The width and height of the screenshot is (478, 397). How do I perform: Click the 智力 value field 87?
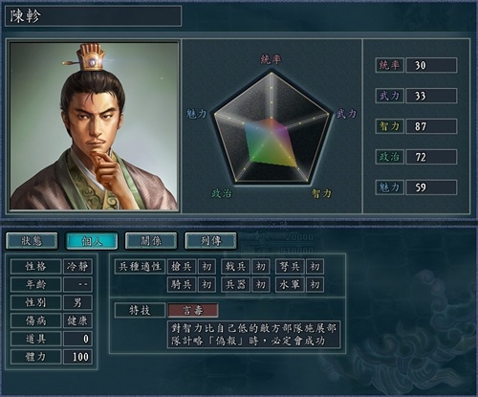pyautogui.click(x=431, y=126)
